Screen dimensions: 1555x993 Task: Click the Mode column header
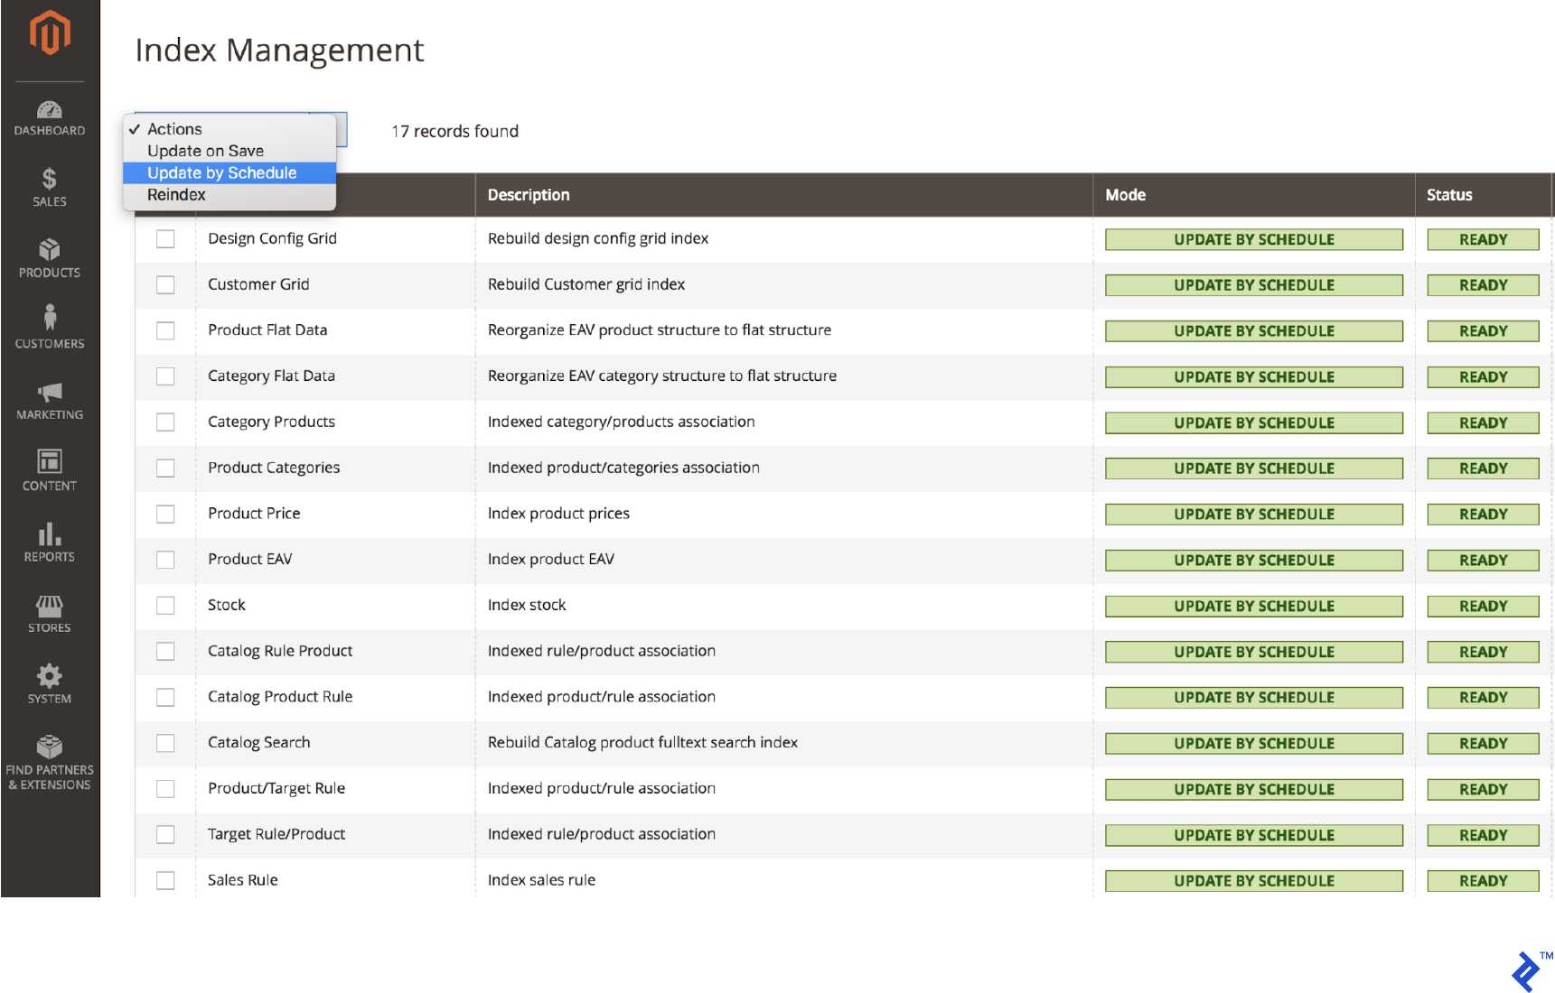click(1126, 195)
